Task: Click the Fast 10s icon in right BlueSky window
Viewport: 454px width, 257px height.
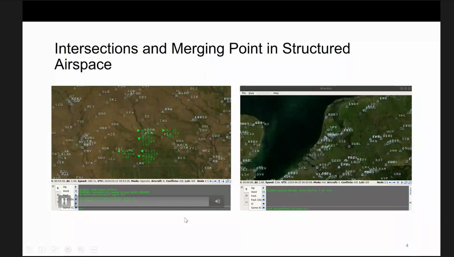Action: pyautogui.click(x=264, y=200)
